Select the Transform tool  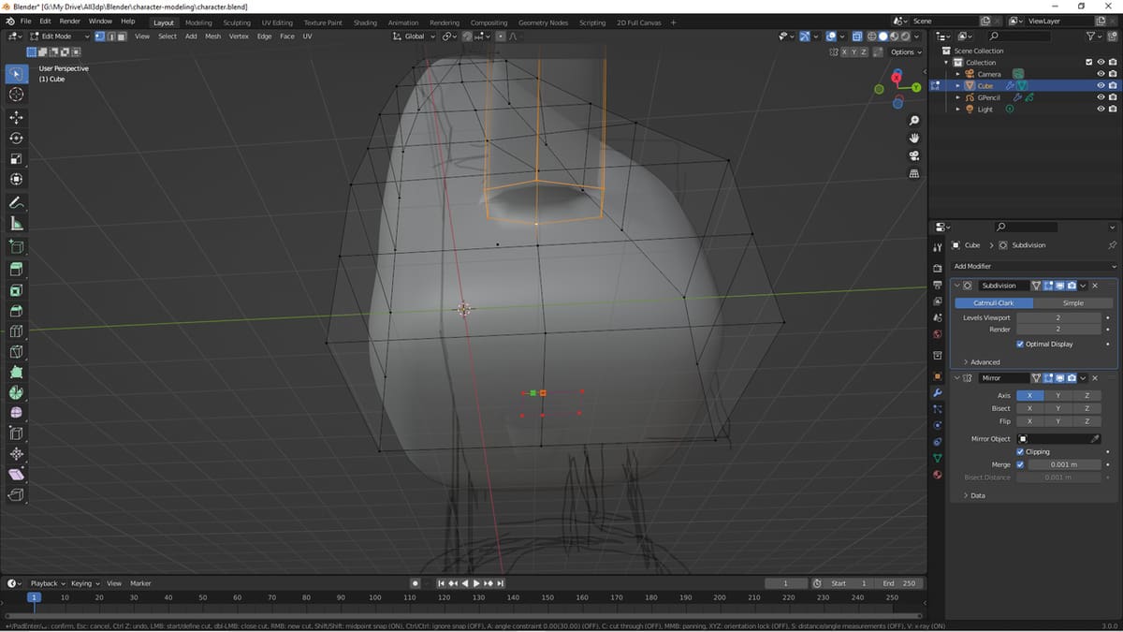16,179
